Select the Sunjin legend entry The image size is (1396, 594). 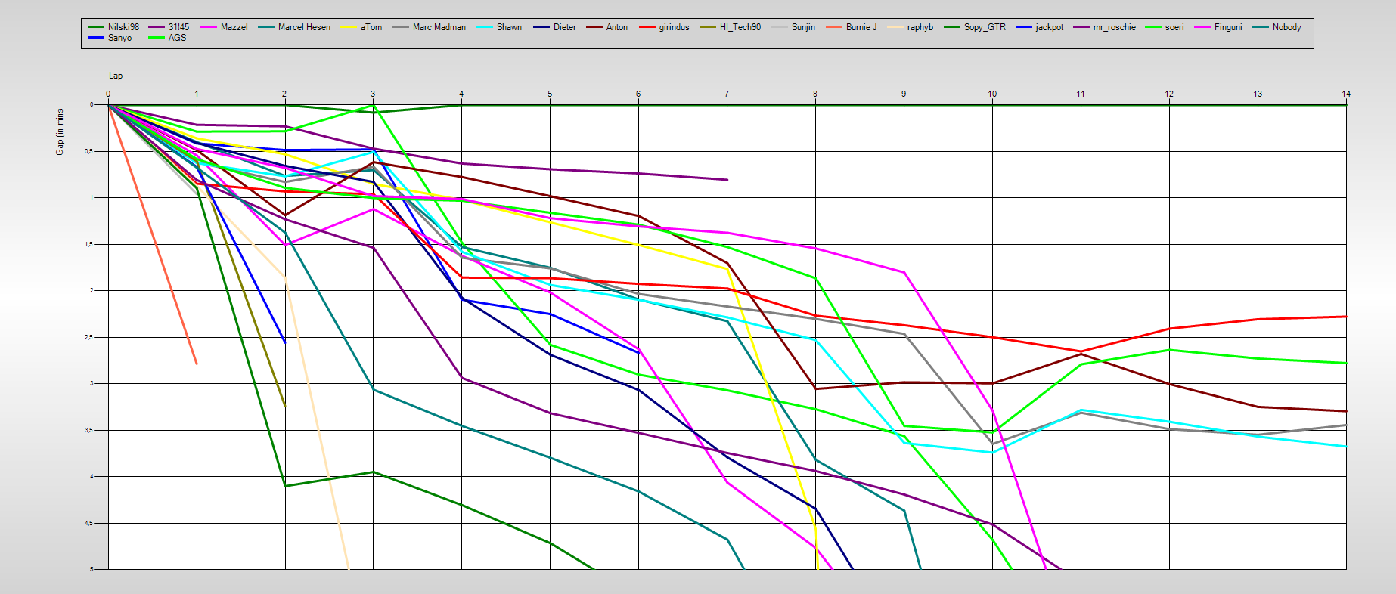[x=803, y=27]
